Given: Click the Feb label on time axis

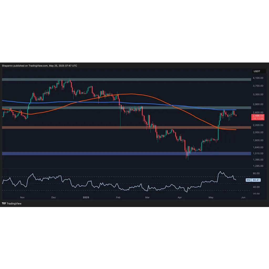Looking at the screenshot, I should click(118, 197).
